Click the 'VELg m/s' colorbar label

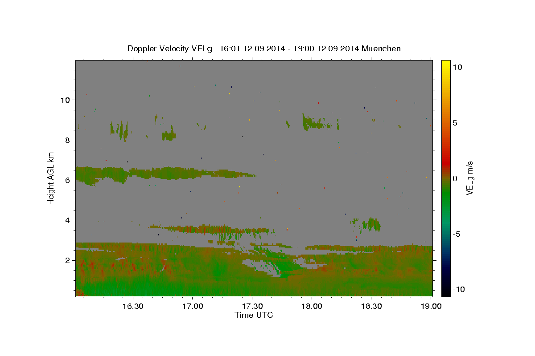tap(469, 178)
